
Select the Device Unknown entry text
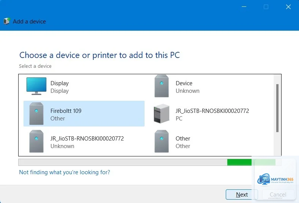(187, 87)
